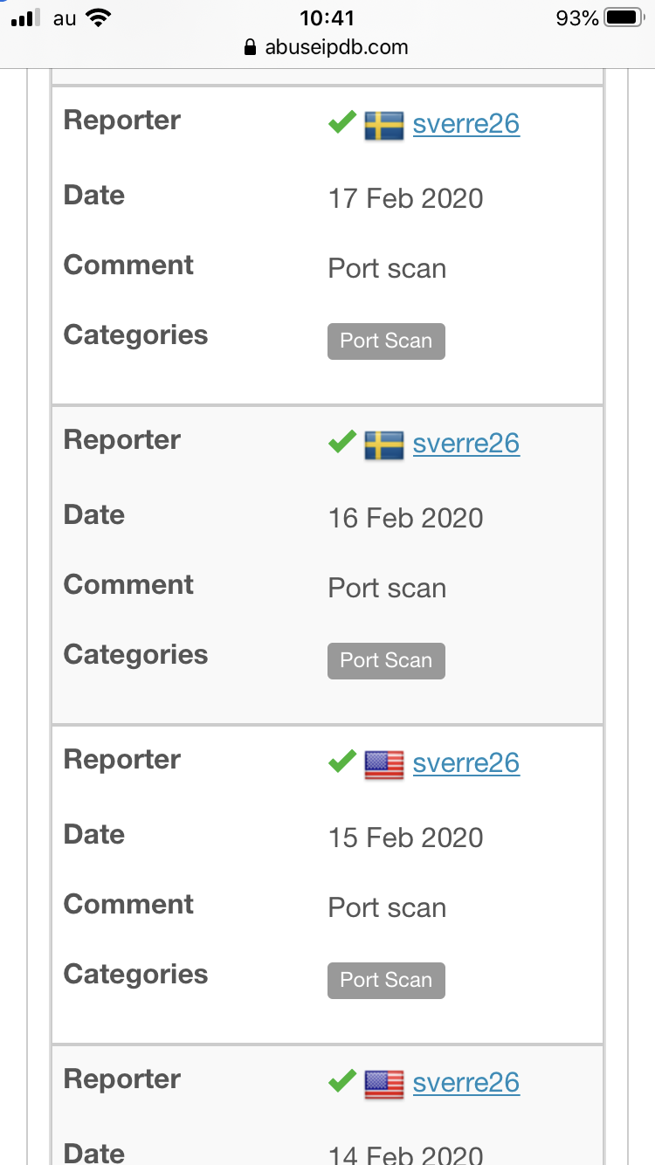Tap the 10:41 clock in the status bar
This screenshot has height=1165, width=655.
coord(327,17)
